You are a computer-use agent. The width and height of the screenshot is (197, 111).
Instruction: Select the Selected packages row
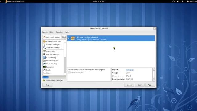coord(53,48)
